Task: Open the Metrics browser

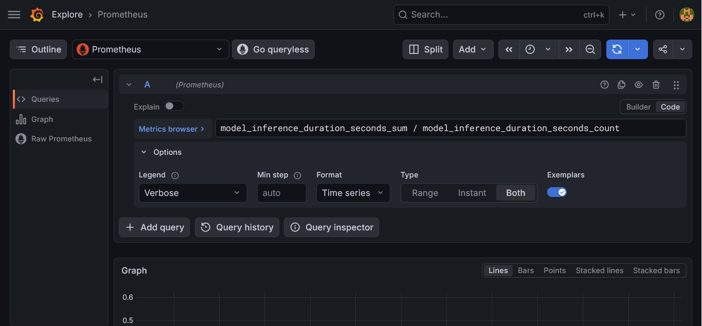Action: click(172, 129)
